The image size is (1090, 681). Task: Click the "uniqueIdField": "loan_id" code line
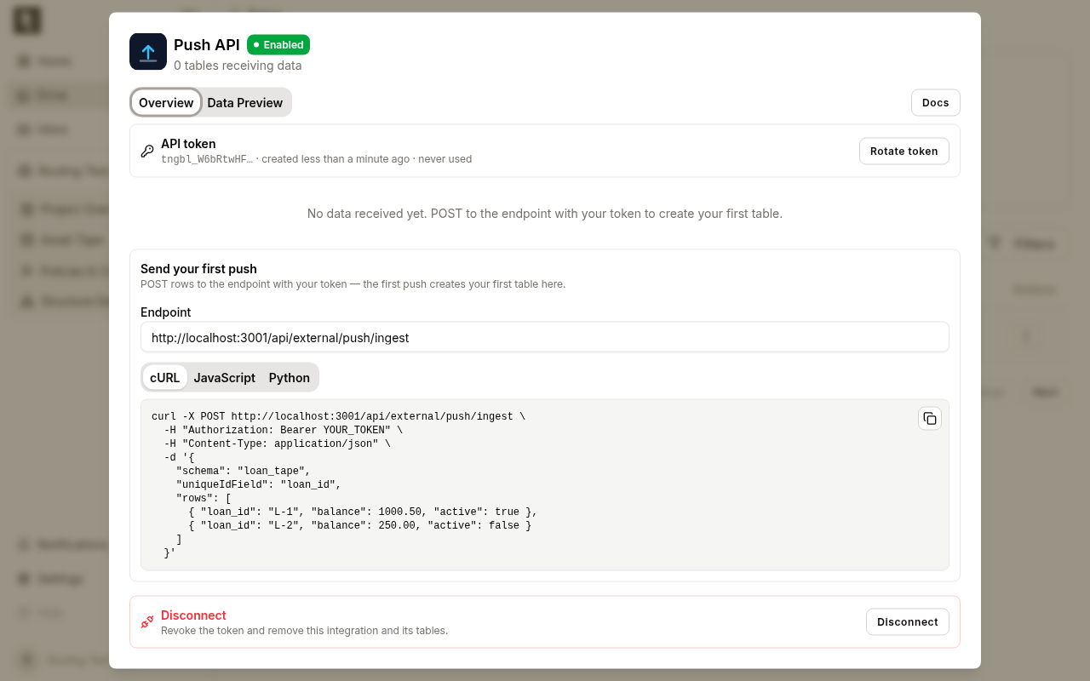(x=259, y=485)
